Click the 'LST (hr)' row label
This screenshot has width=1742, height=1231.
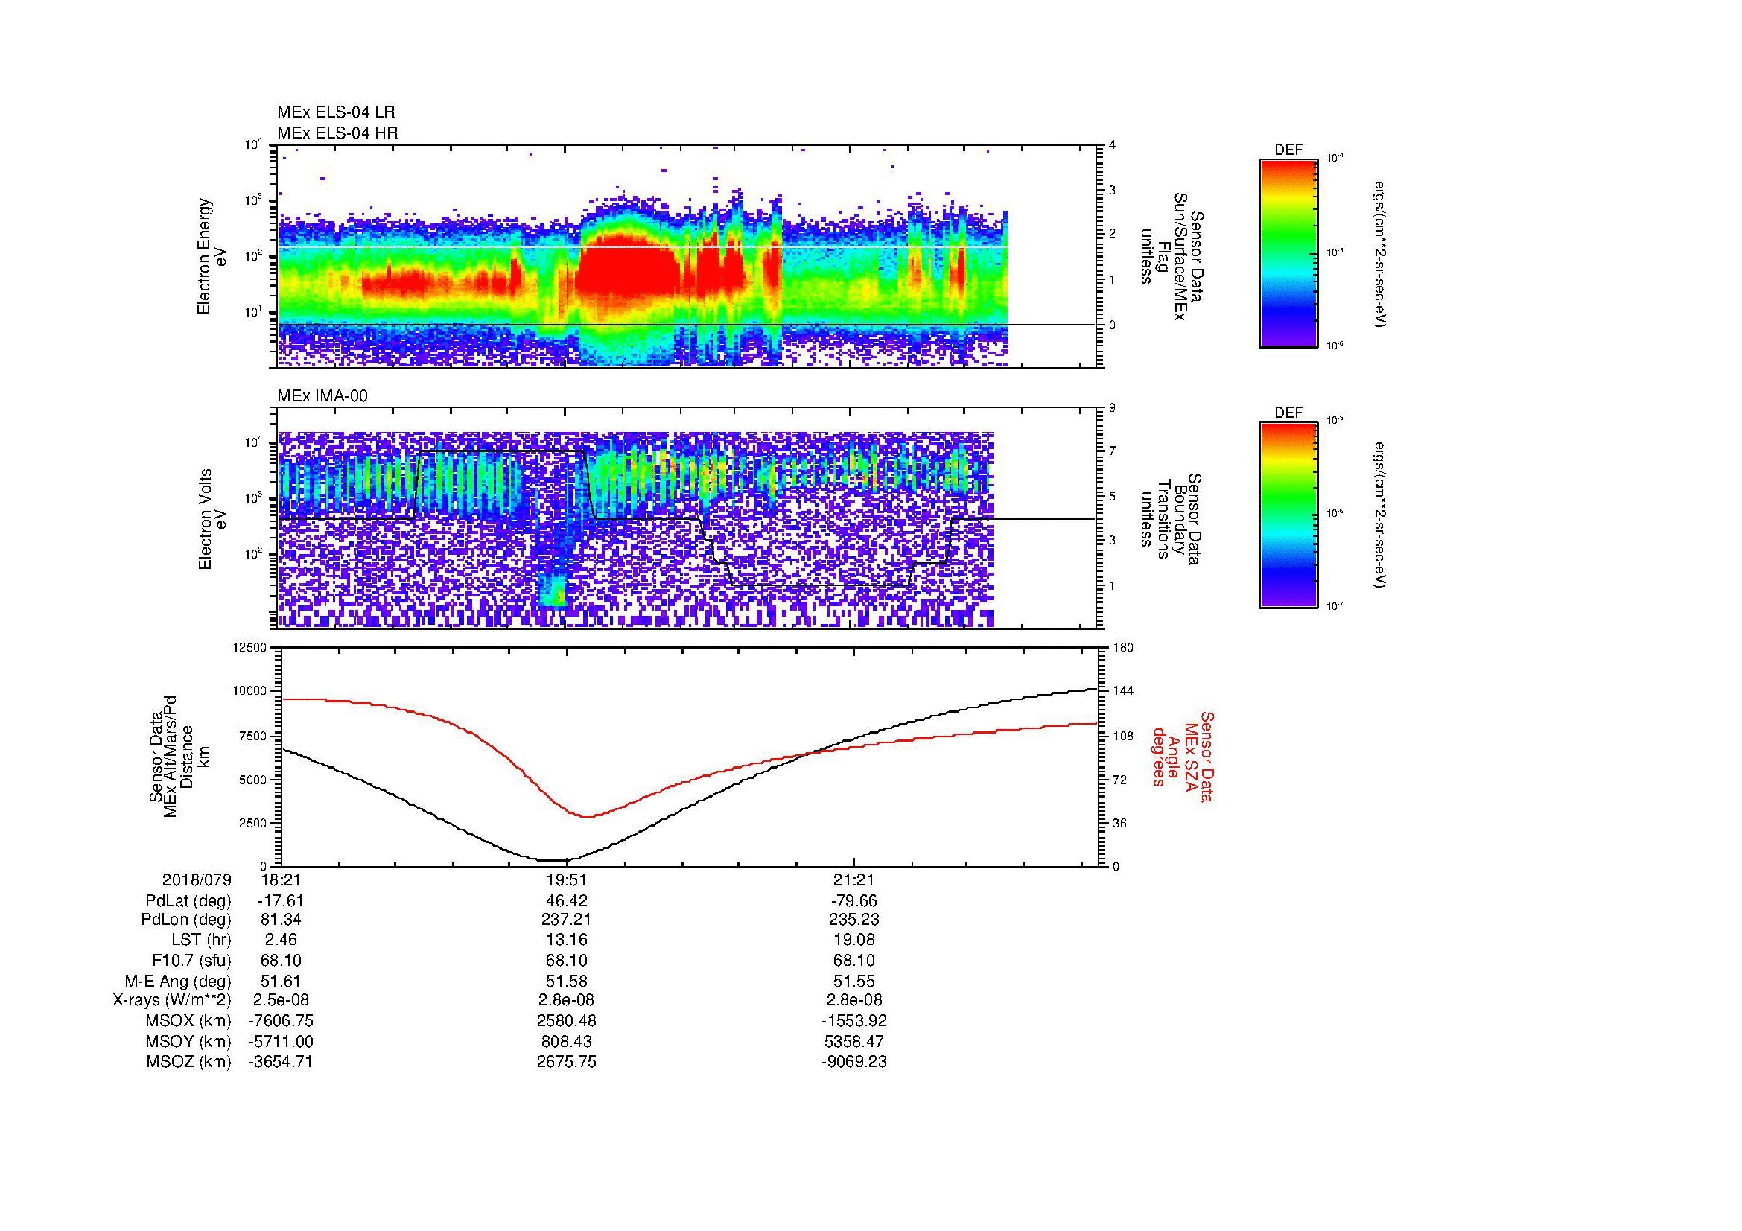201,940
